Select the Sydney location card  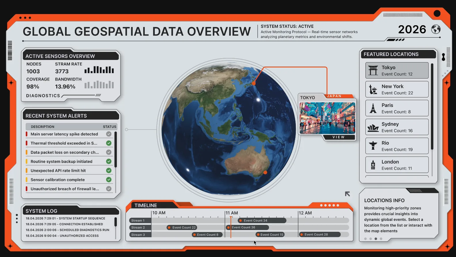point(397,127)
